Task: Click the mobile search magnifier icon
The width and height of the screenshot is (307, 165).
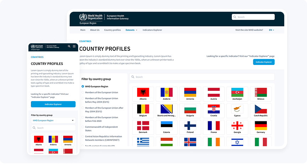Action: pyautogui.click(x=69, y=46)
